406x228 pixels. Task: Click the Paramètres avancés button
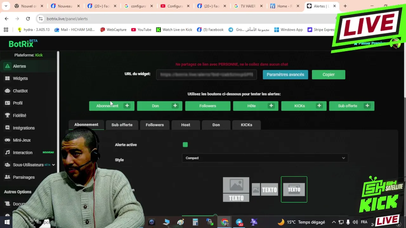click(x=285, y=74)
